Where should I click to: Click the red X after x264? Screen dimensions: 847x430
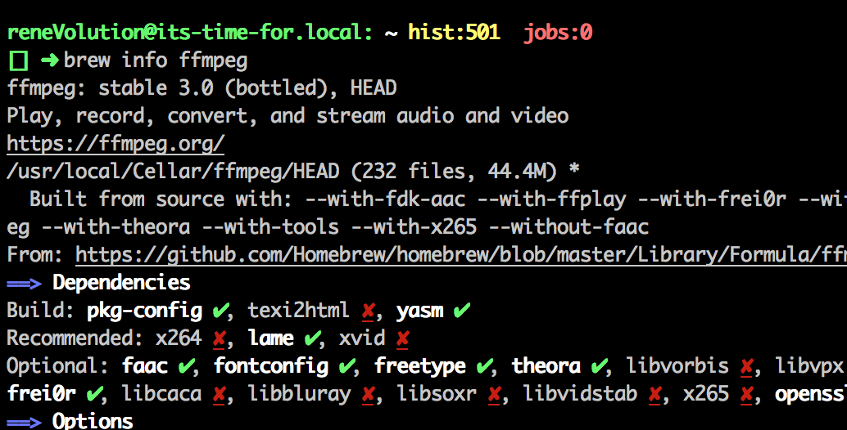(x=220, y=339)
